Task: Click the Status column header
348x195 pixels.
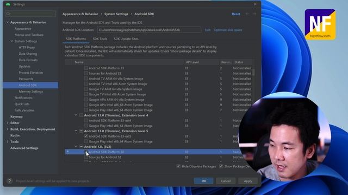Action: 239,62
